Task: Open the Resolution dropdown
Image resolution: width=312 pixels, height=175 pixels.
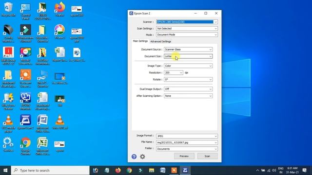Action: tap(174, 72)
